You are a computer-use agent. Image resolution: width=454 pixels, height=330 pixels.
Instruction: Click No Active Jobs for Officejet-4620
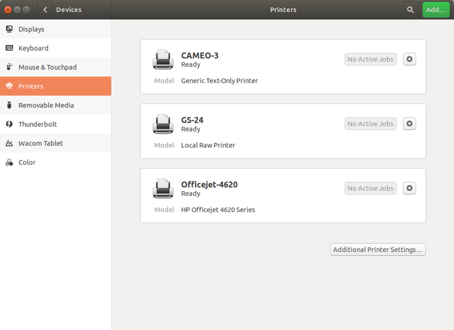coord(370,188)
